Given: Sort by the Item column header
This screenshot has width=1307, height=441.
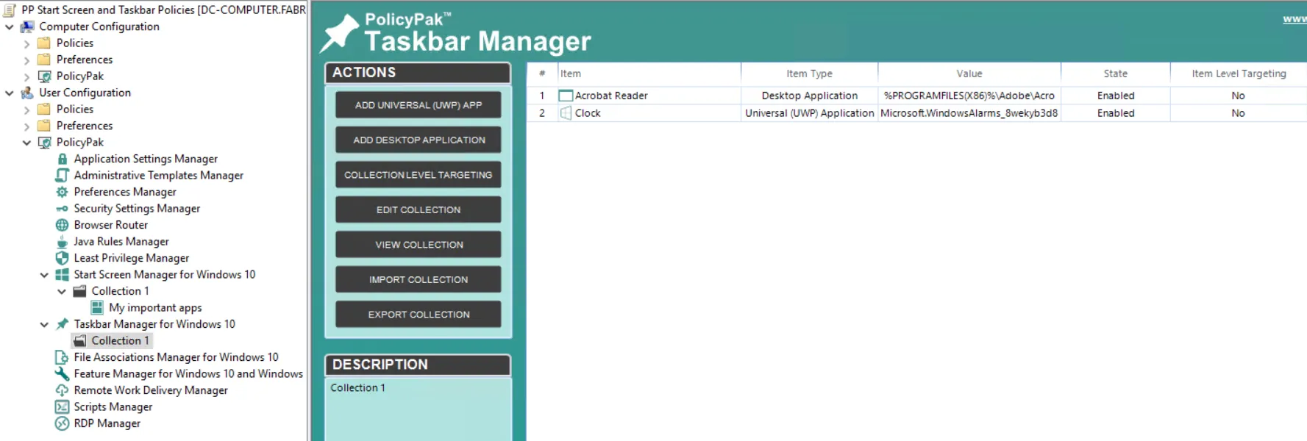Looking at the screenshot, I should [x=649, y=73].
